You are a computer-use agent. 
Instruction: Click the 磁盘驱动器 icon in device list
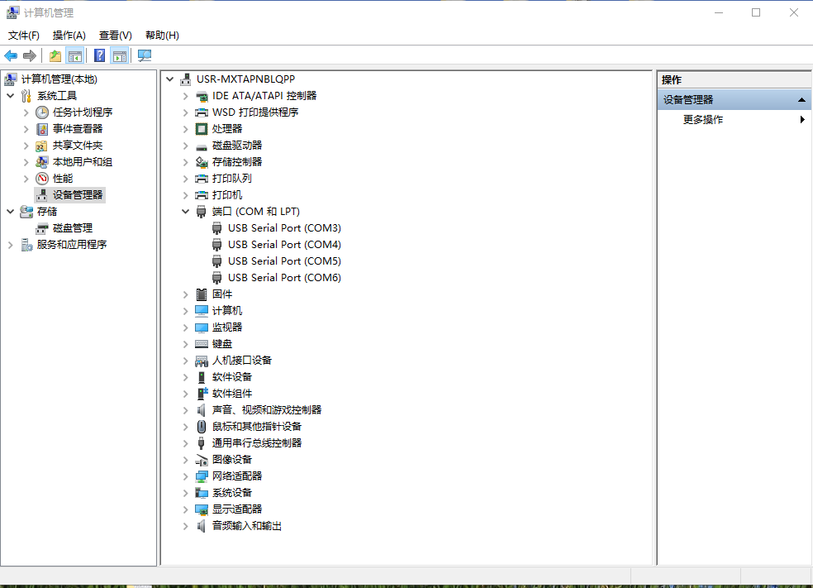(201, 147)
